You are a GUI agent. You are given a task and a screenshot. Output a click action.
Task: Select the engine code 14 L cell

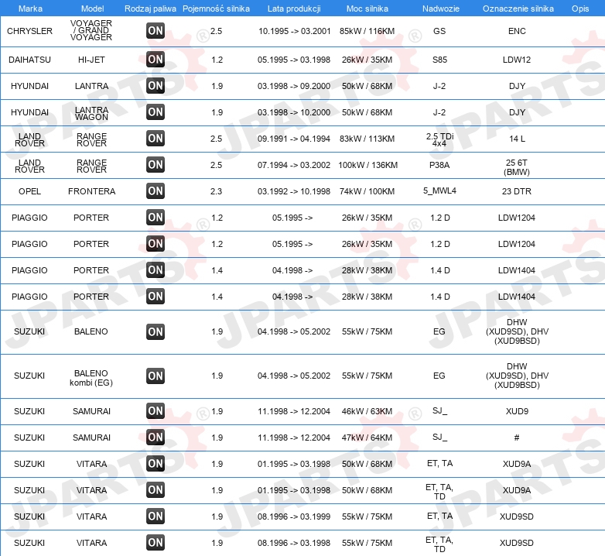coord(517,139)
